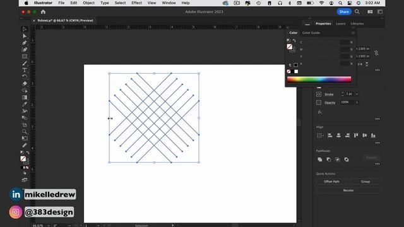
Task: Apply Pathfinder Minus Front
Action: (x=329, y=160)
